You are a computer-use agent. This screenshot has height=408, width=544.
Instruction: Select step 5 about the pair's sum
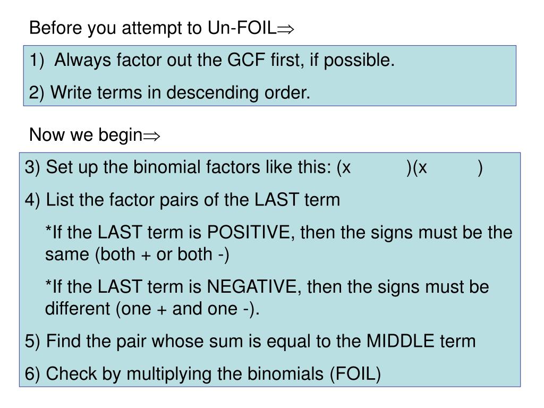[x=250, y=342]
